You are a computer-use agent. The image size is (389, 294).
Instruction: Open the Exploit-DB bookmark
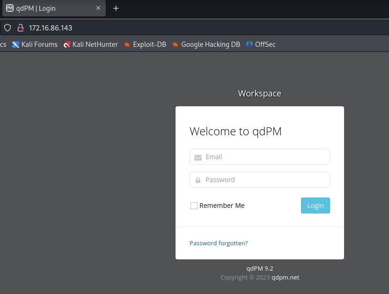click(x=145, y=44)
